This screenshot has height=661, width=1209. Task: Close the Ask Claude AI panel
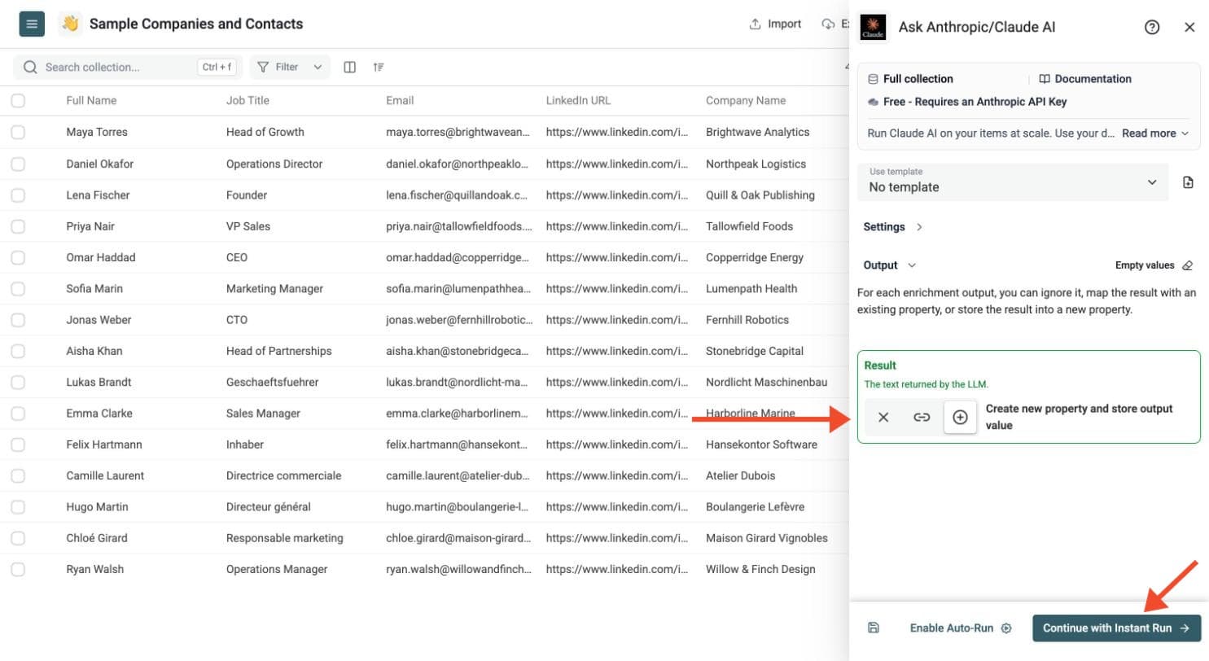point(1189,27)
